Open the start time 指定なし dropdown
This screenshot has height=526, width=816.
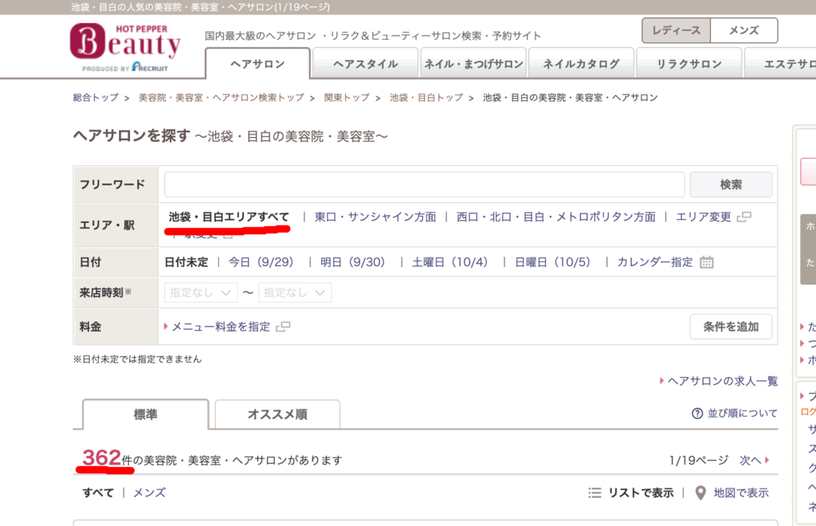point(201,292)
